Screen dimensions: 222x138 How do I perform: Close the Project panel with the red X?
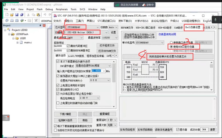click(44, 25)
